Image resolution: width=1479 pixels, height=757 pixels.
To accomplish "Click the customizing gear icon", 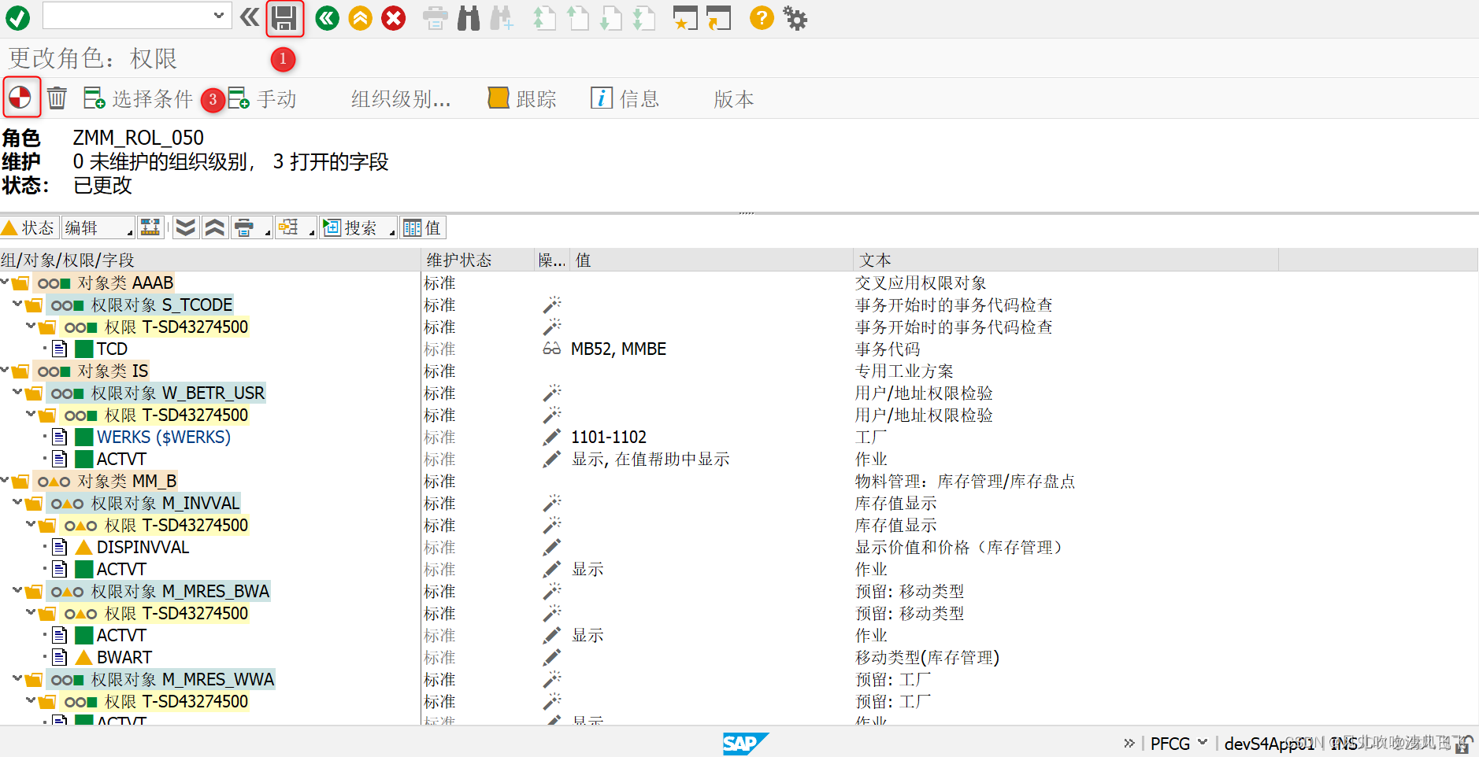I will [x=795, y=17].
